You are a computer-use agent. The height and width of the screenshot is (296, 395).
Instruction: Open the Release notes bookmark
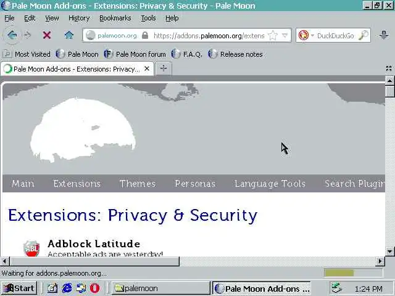(x=235, y=54)
